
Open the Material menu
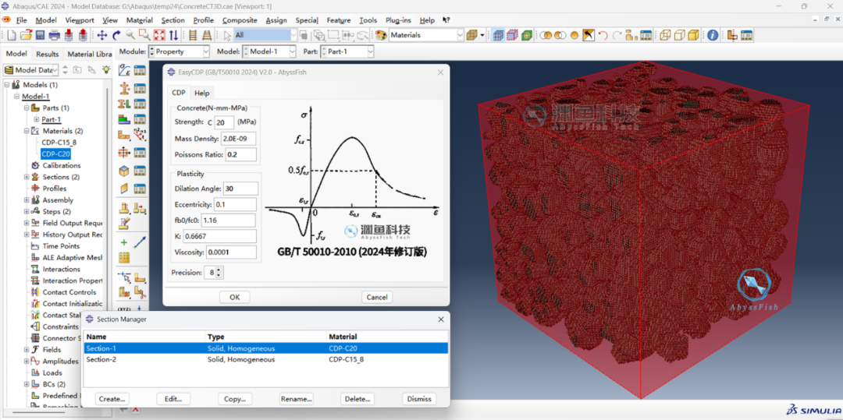click(x=139, y=20)
